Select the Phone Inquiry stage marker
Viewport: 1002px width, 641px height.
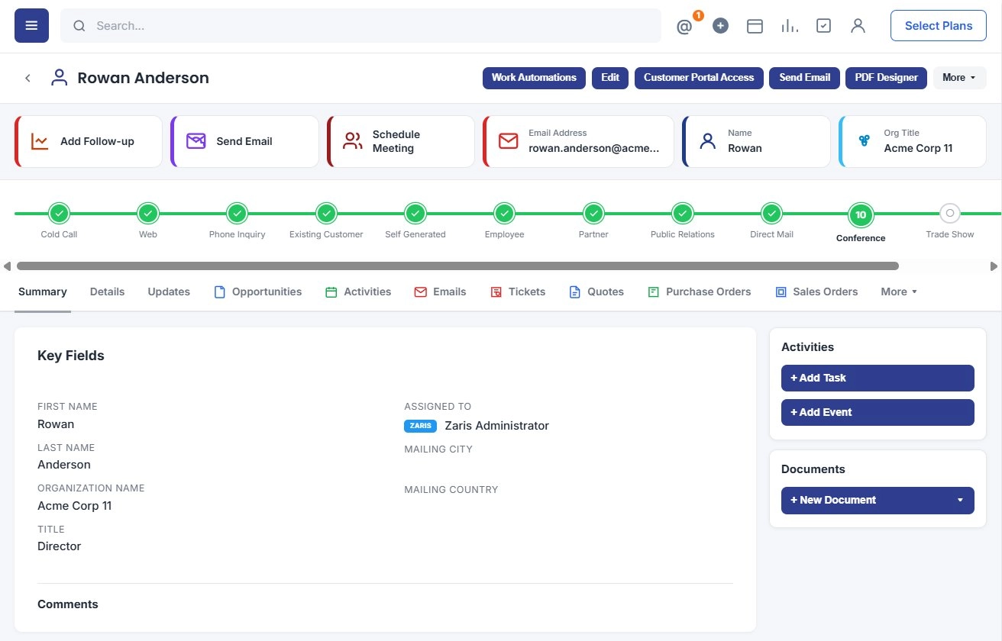237,214
